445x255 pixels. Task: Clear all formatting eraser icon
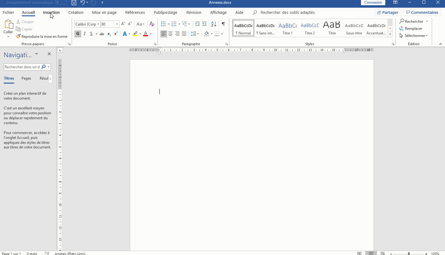tap(152, 24)
